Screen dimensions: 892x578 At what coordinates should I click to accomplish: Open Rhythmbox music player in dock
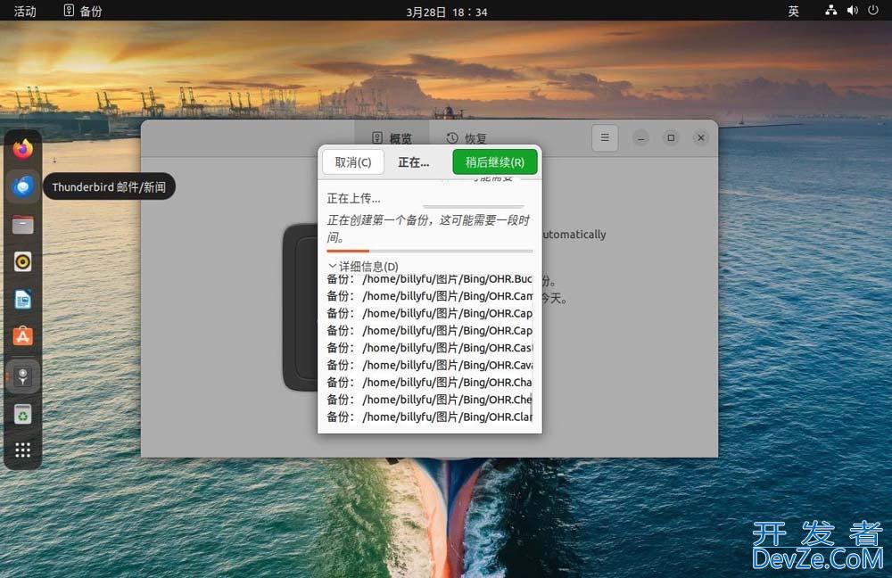click(23, 261)
